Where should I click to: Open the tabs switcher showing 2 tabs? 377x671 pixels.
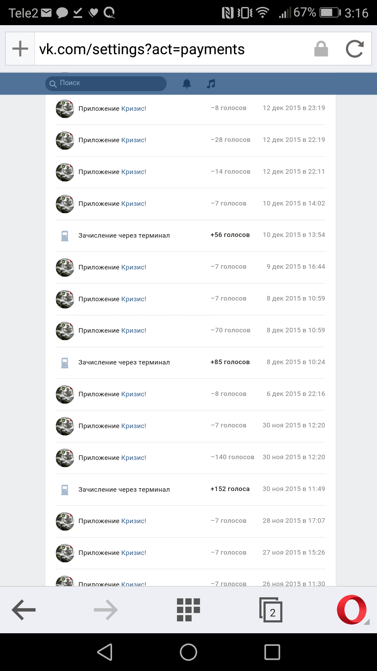point(271,610)
